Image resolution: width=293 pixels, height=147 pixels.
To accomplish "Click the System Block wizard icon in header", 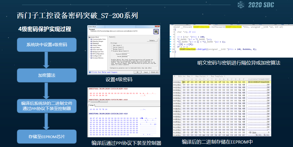I will pos(156,32).
